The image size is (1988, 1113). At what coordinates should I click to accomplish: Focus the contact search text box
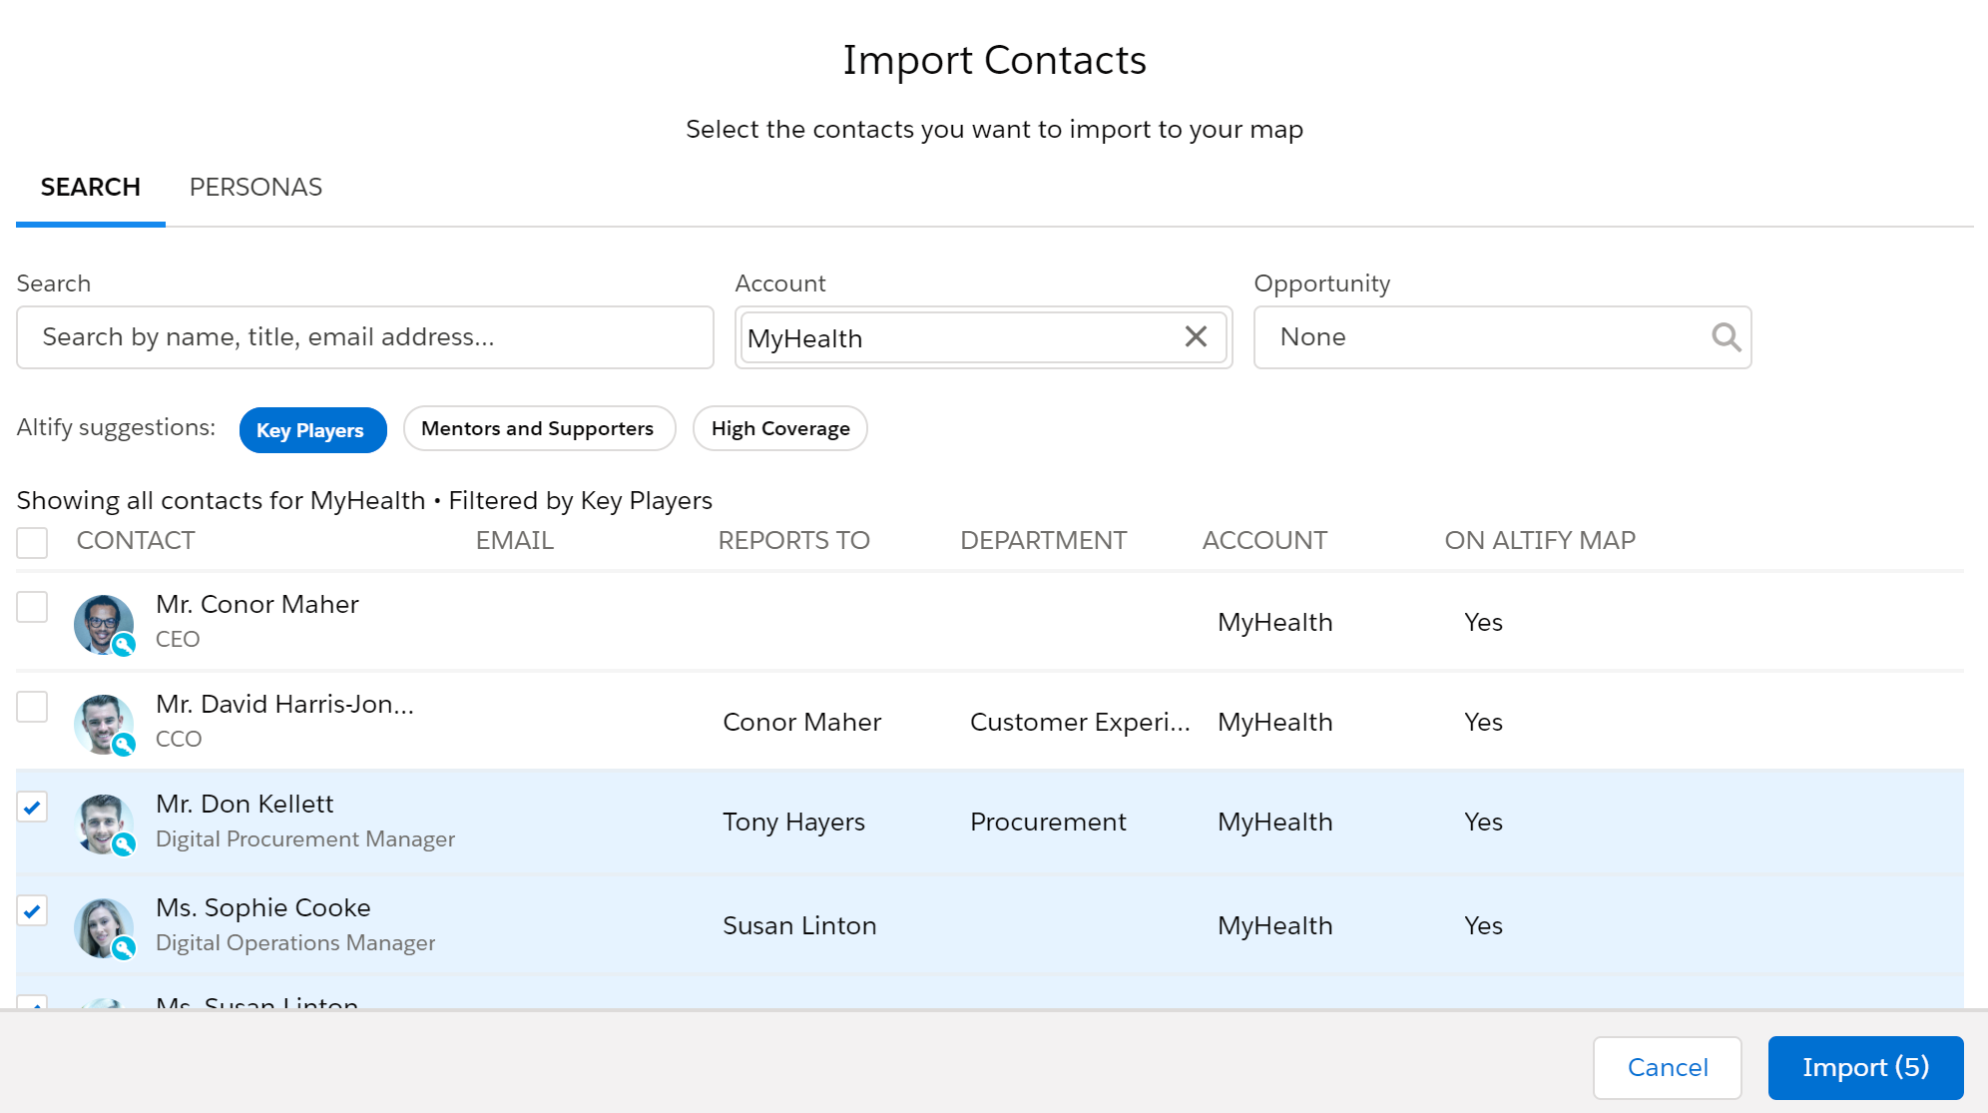365,337
